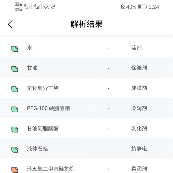Open the 水 ingredient entry

tap(87, 48)
